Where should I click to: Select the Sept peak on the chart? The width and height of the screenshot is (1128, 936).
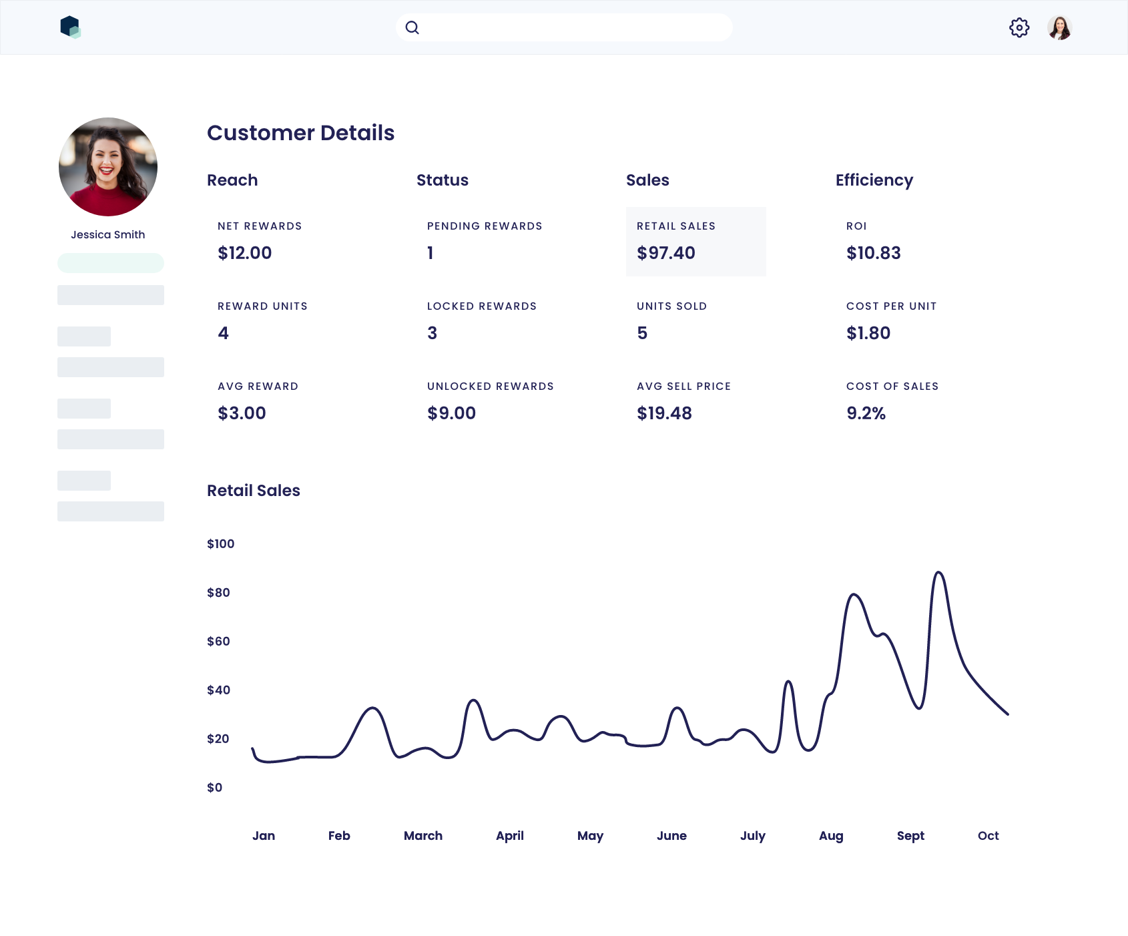pos(938,574)
